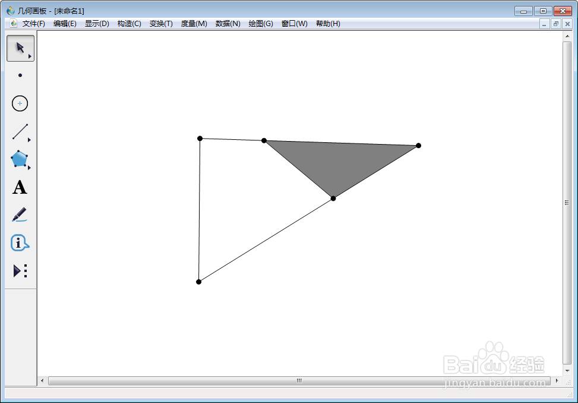This screenshot has height=403, width=578.
Task: Click the horizontal scrollbar left arrow
Action: point(42,380)
